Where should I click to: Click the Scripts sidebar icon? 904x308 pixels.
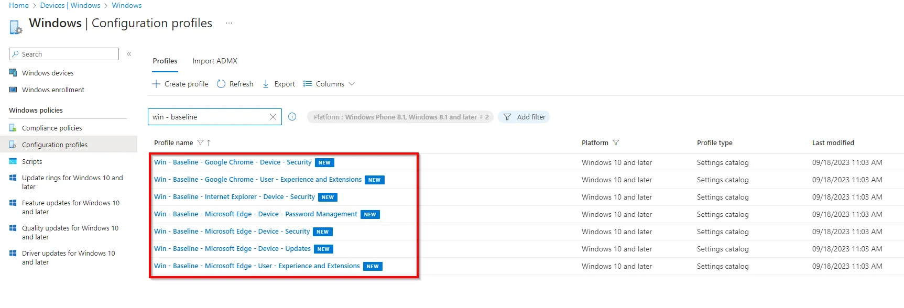click(x=13, y=161)
